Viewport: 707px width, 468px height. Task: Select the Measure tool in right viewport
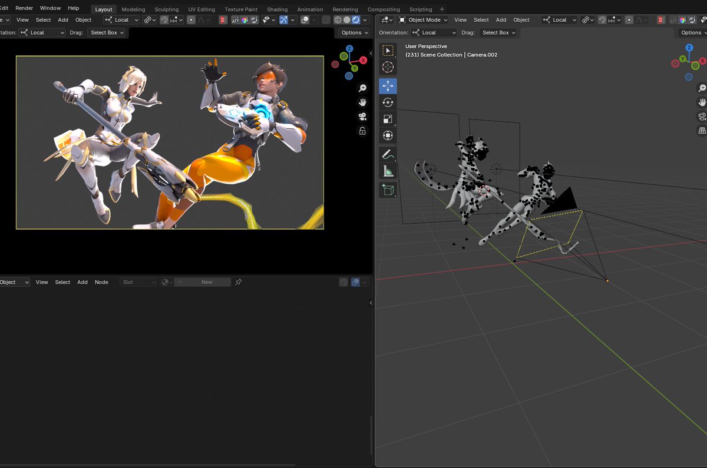388,171
